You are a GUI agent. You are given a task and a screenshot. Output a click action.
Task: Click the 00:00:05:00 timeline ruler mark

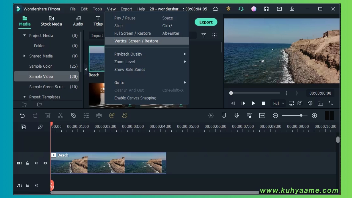point(188,127)
